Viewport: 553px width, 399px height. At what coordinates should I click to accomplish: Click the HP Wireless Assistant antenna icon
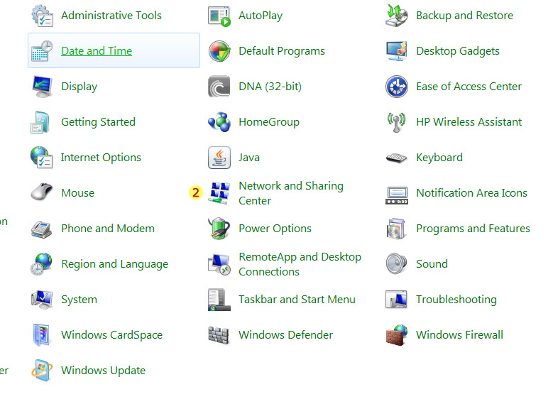[396, 122]
